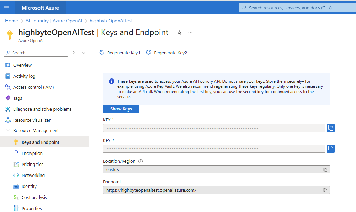Click the Show Keys button

pos(121,109)
